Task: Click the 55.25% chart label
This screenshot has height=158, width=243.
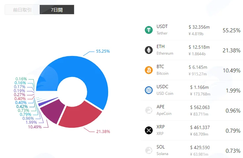Action: [103, 51]
